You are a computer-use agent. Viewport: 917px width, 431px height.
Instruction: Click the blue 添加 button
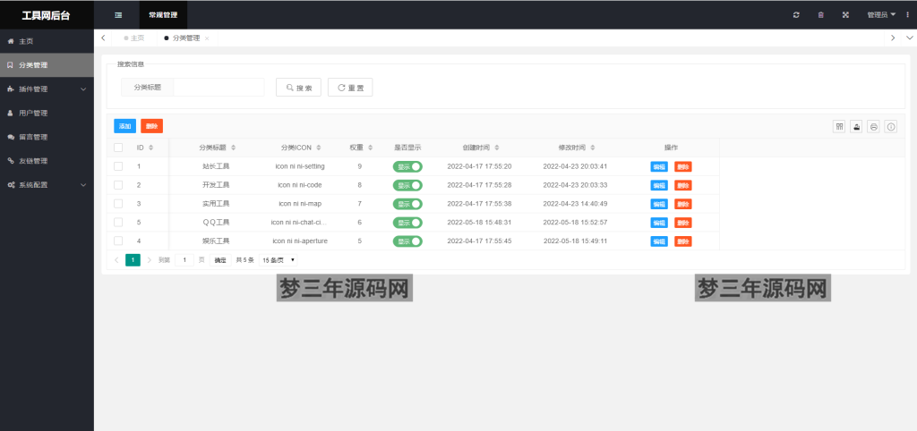125,126
